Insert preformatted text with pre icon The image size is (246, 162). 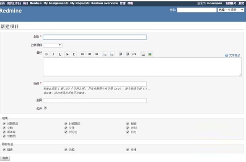tap(134, 54)
